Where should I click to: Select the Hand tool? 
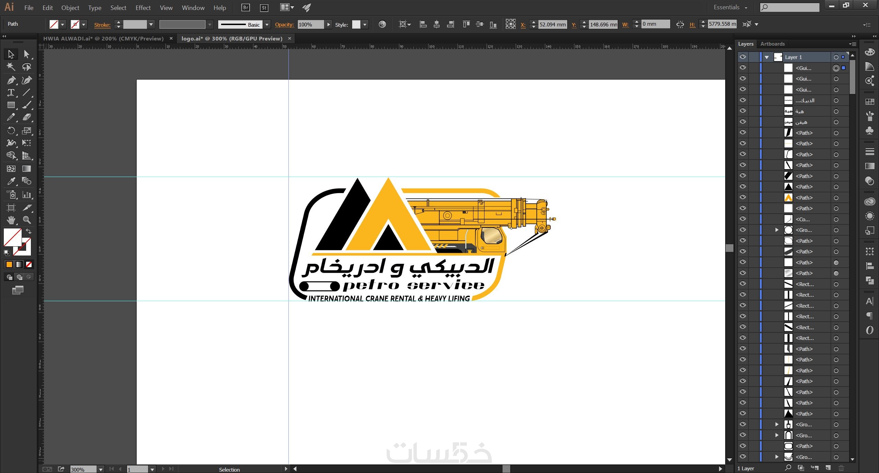11,220
